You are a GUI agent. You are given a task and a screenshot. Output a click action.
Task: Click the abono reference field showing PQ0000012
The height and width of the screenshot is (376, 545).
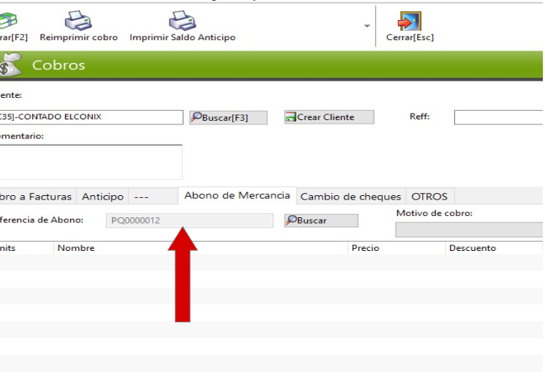pyautogui.click(x=190, y=220)
